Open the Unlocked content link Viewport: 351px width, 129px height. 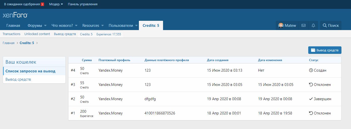(x=37, y=34)
